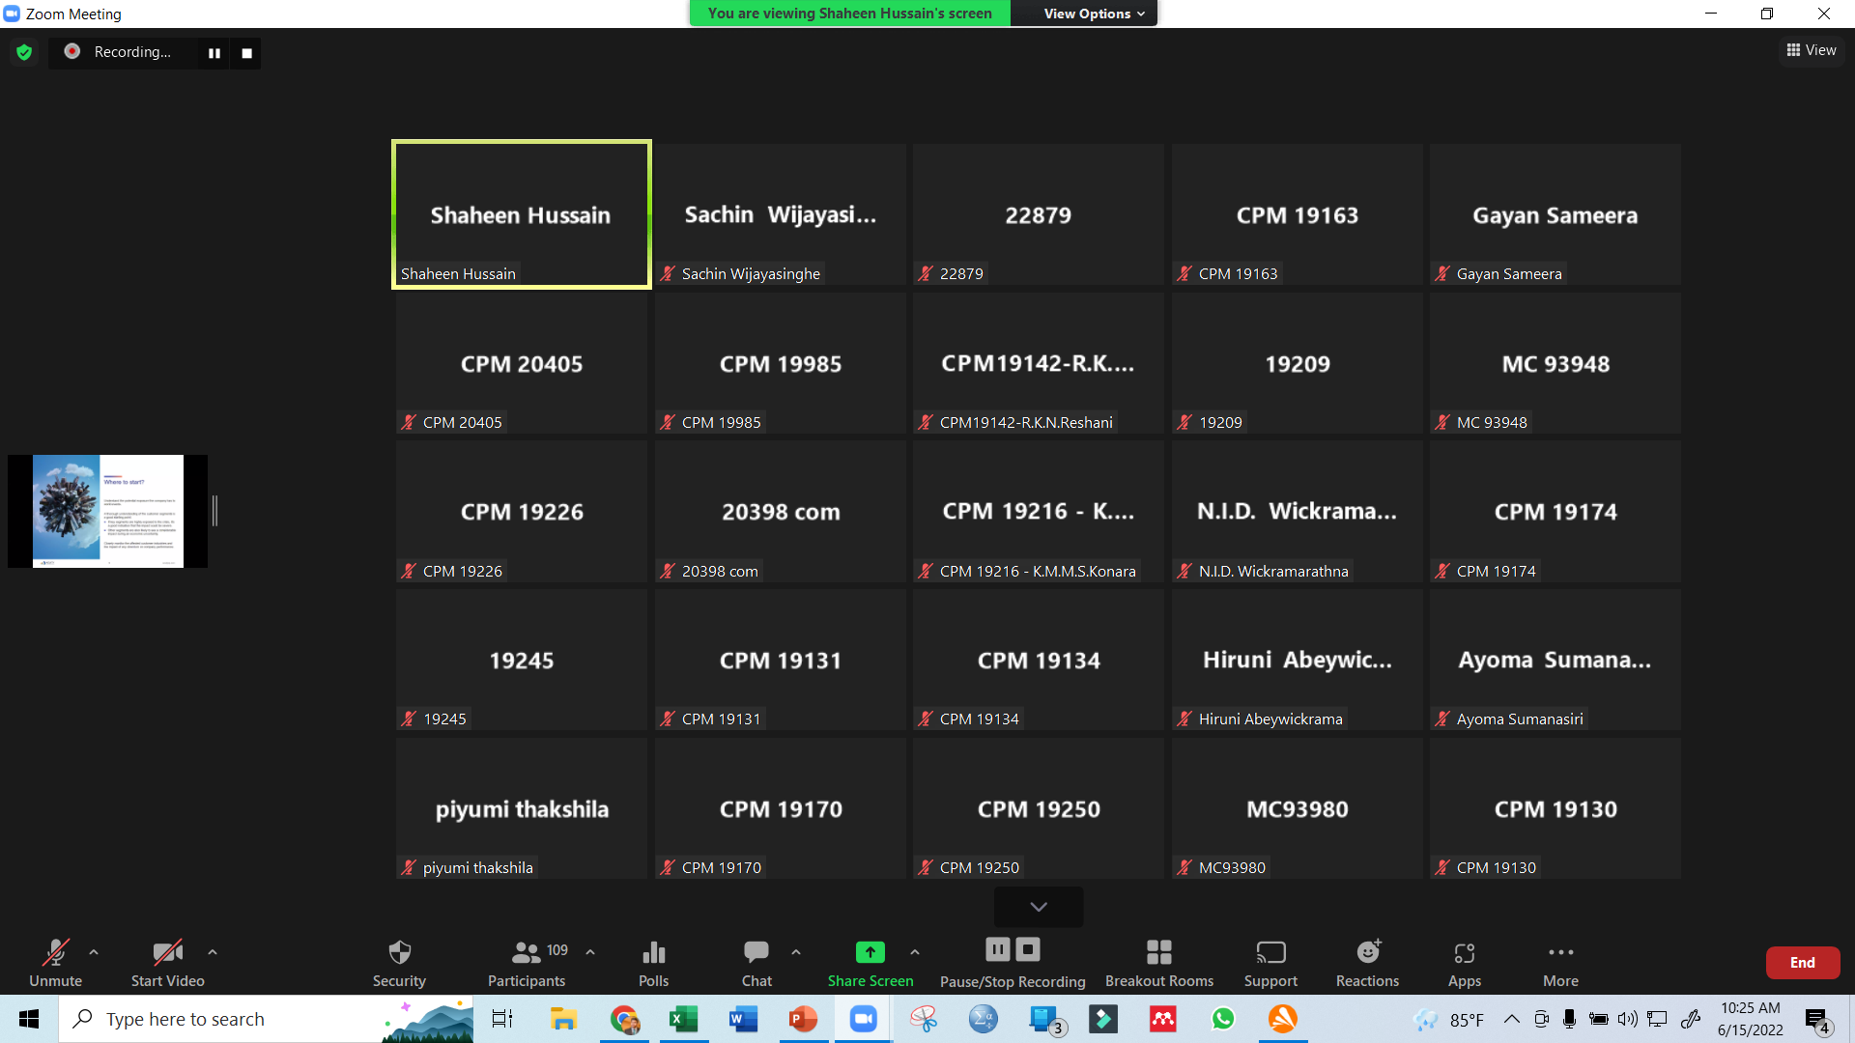This screenshot has width=1855, height=1043.
Task: Click the shared-screen divider handle
Action: click(x=214, y=511)
